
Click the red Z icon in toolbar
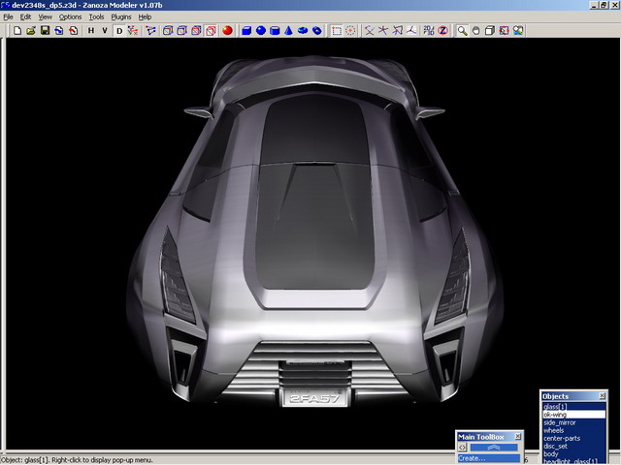[441, 30]
